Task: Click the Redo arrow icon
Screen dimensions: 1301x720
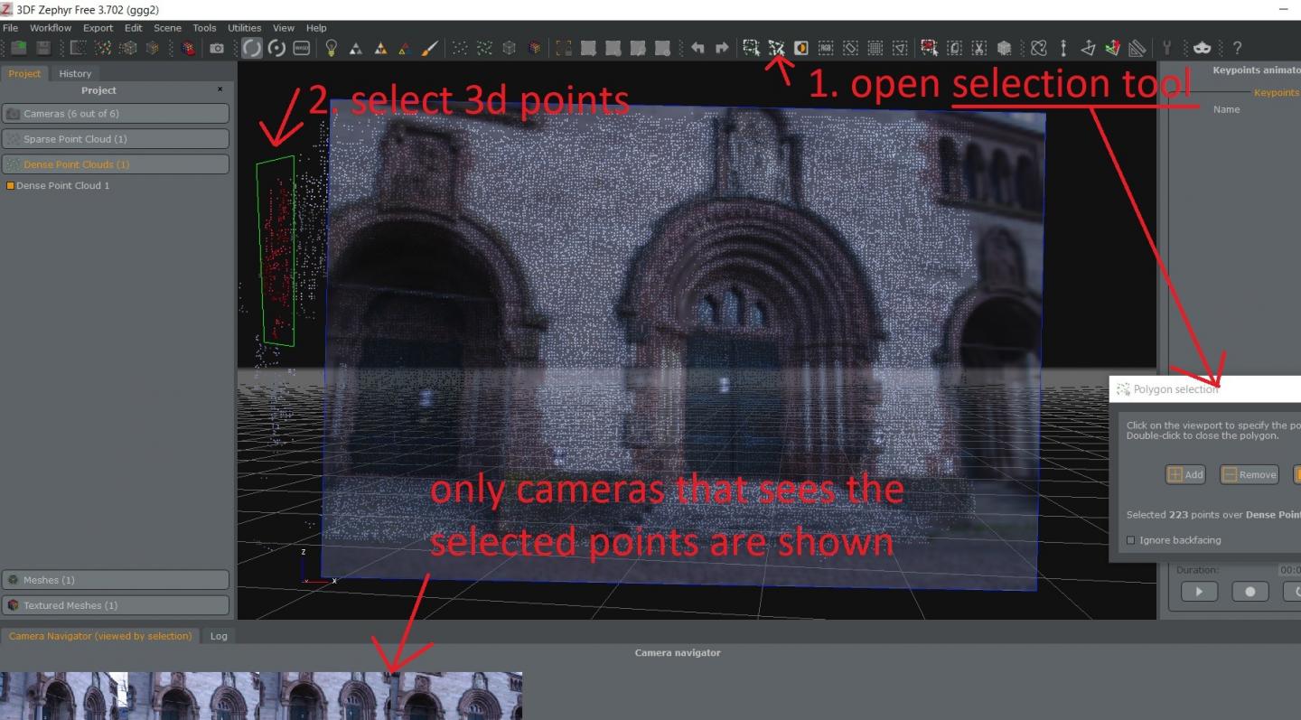Action: tap(722, 48)
